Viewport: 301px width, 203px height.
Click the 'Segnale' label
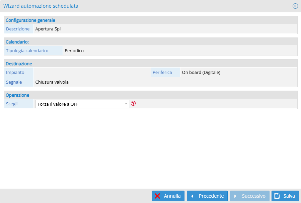pyautogui.click(x=14, y=82)
